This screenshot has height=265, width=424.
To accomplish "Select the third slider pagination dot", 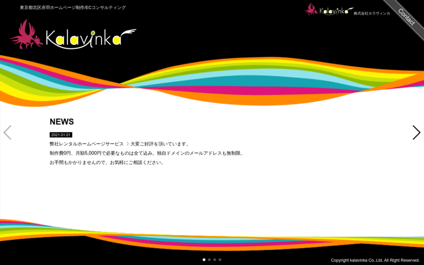I will pyautogui.click(x=215, y=260).
